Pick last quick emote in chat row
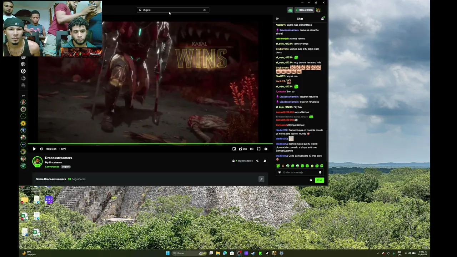This screenshot has height=257, width=457. tap(322, 166)
